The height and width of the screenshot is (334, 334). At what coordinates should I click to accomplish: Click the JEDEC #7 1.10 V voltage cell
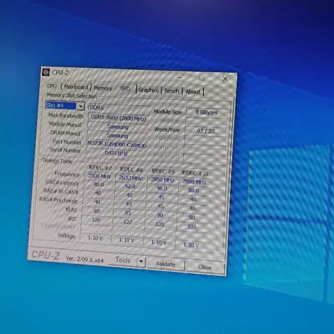95,238
